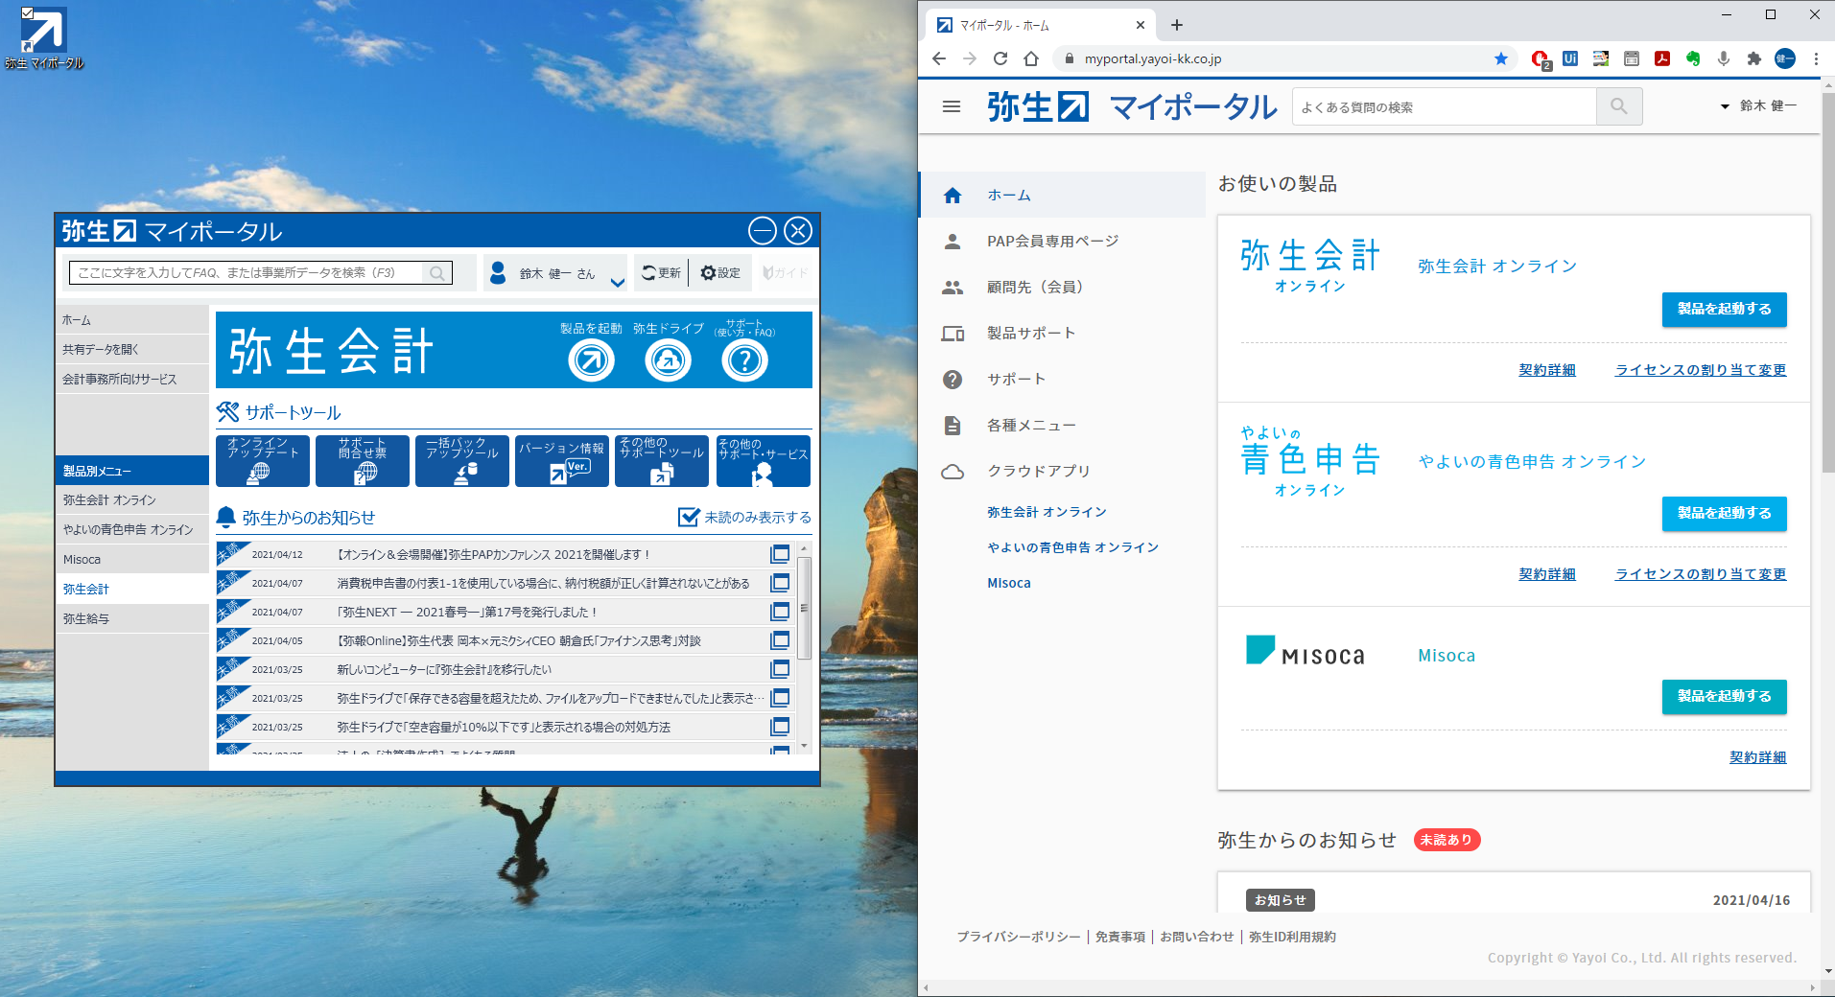Click the bulk backup tool tile
Image resolution: width=1835 pixels, height=997 pixels.
coord(461,461)
